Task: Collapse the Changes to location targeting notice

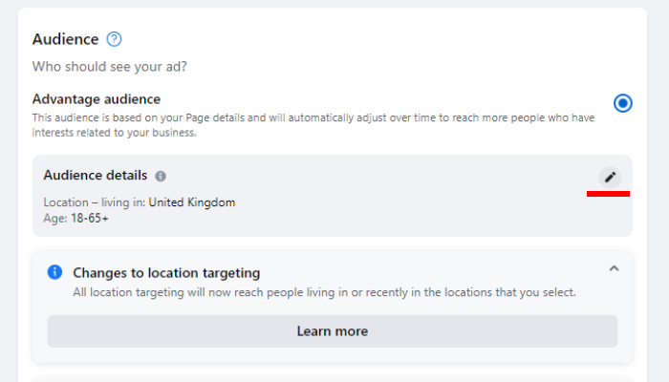Action: pyautogui.click(x=614, y=268)
